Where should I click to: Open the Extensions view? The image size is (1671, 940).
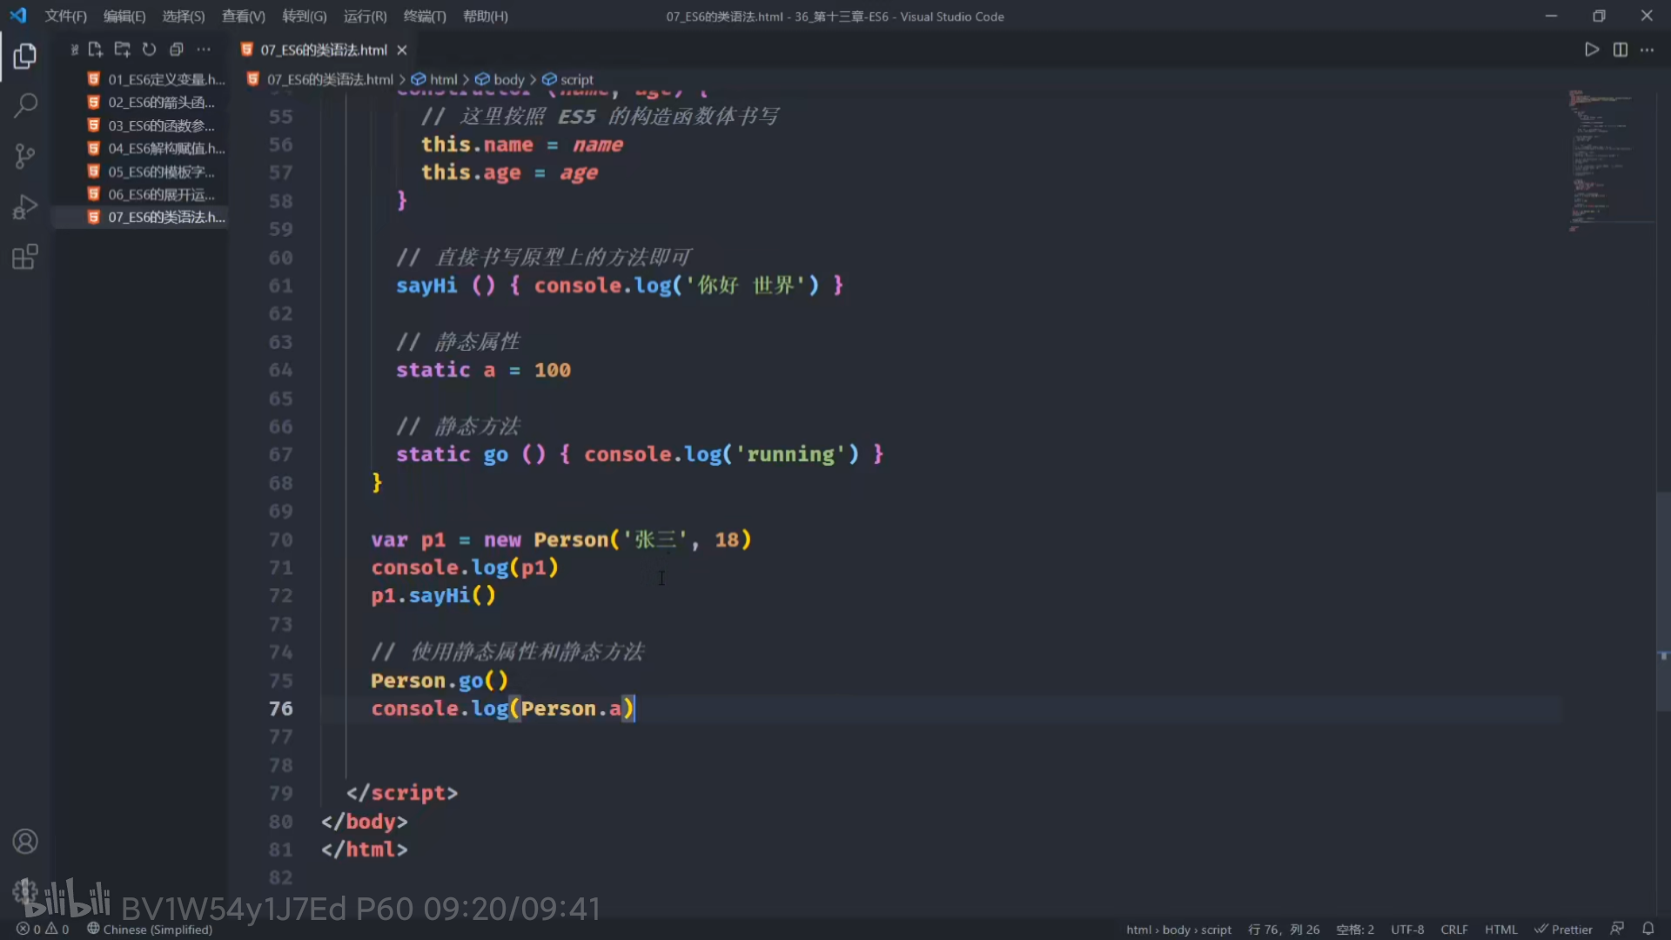[x=25, y=258]
